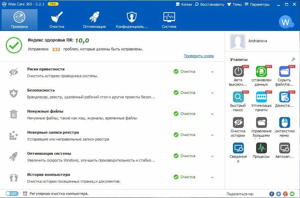Image resolution: width=300 pixels, height=198 pixels.
Task: Click the large green health checkmark
Action: pyautogui.click(x=14, y=45)
